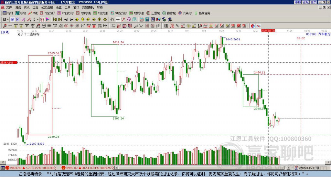Select the percent sign tool
The image size is (331, 177).
tap(177, 26)
